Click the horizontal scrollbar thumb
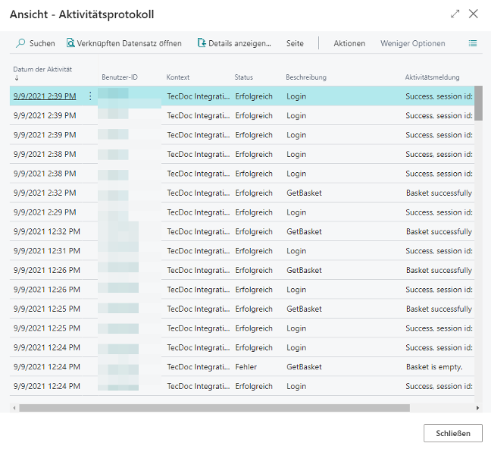This screenshot has height=452, width=491. pos(214,408)
